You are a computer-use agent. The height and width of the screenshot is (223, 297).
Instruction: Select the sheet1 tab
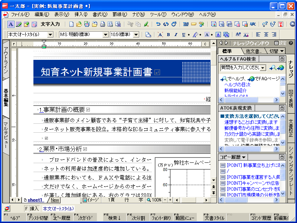tap(35, 200)
